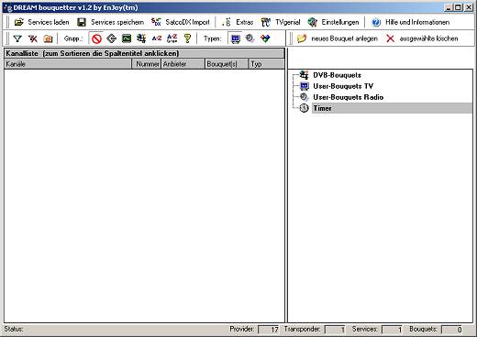Viewport: 477px width, 337px height.
Task: Click the orange camera icon
Action: pyautogui.click(x=48, y=38)
